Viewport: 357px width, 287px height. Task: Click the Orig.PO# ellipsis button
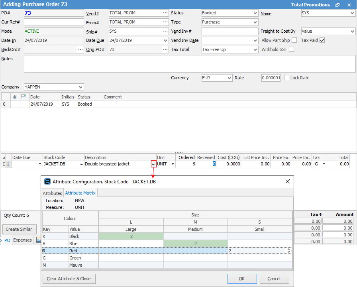[x=165, y=50]
